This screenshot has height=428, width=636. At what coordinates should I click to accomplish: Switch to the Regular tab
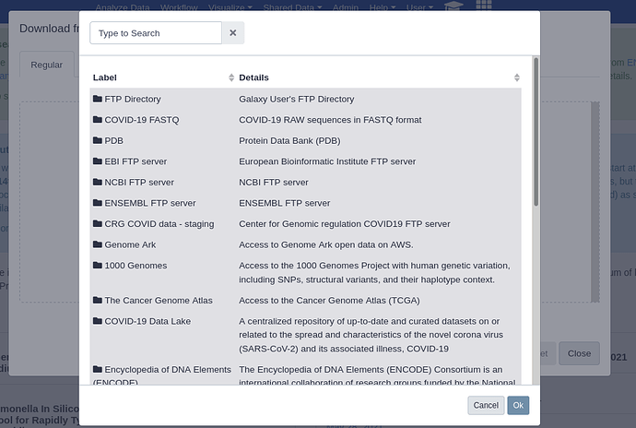pos(47,65)
